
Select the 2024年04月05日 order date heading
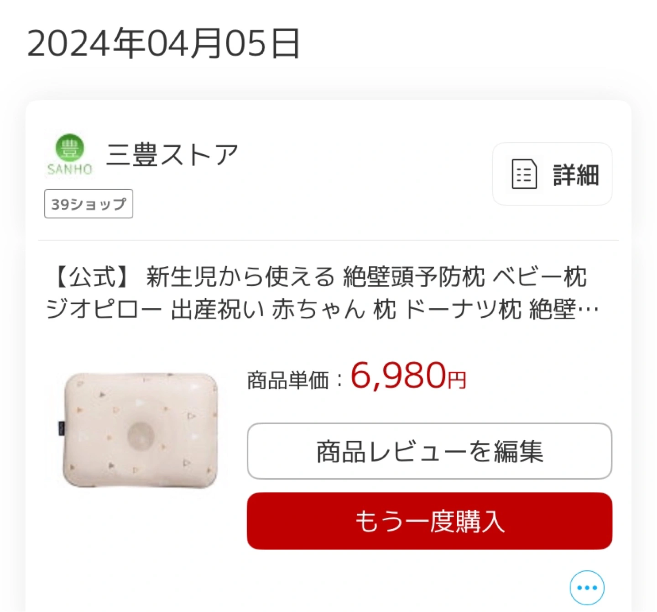coord(164,43)
